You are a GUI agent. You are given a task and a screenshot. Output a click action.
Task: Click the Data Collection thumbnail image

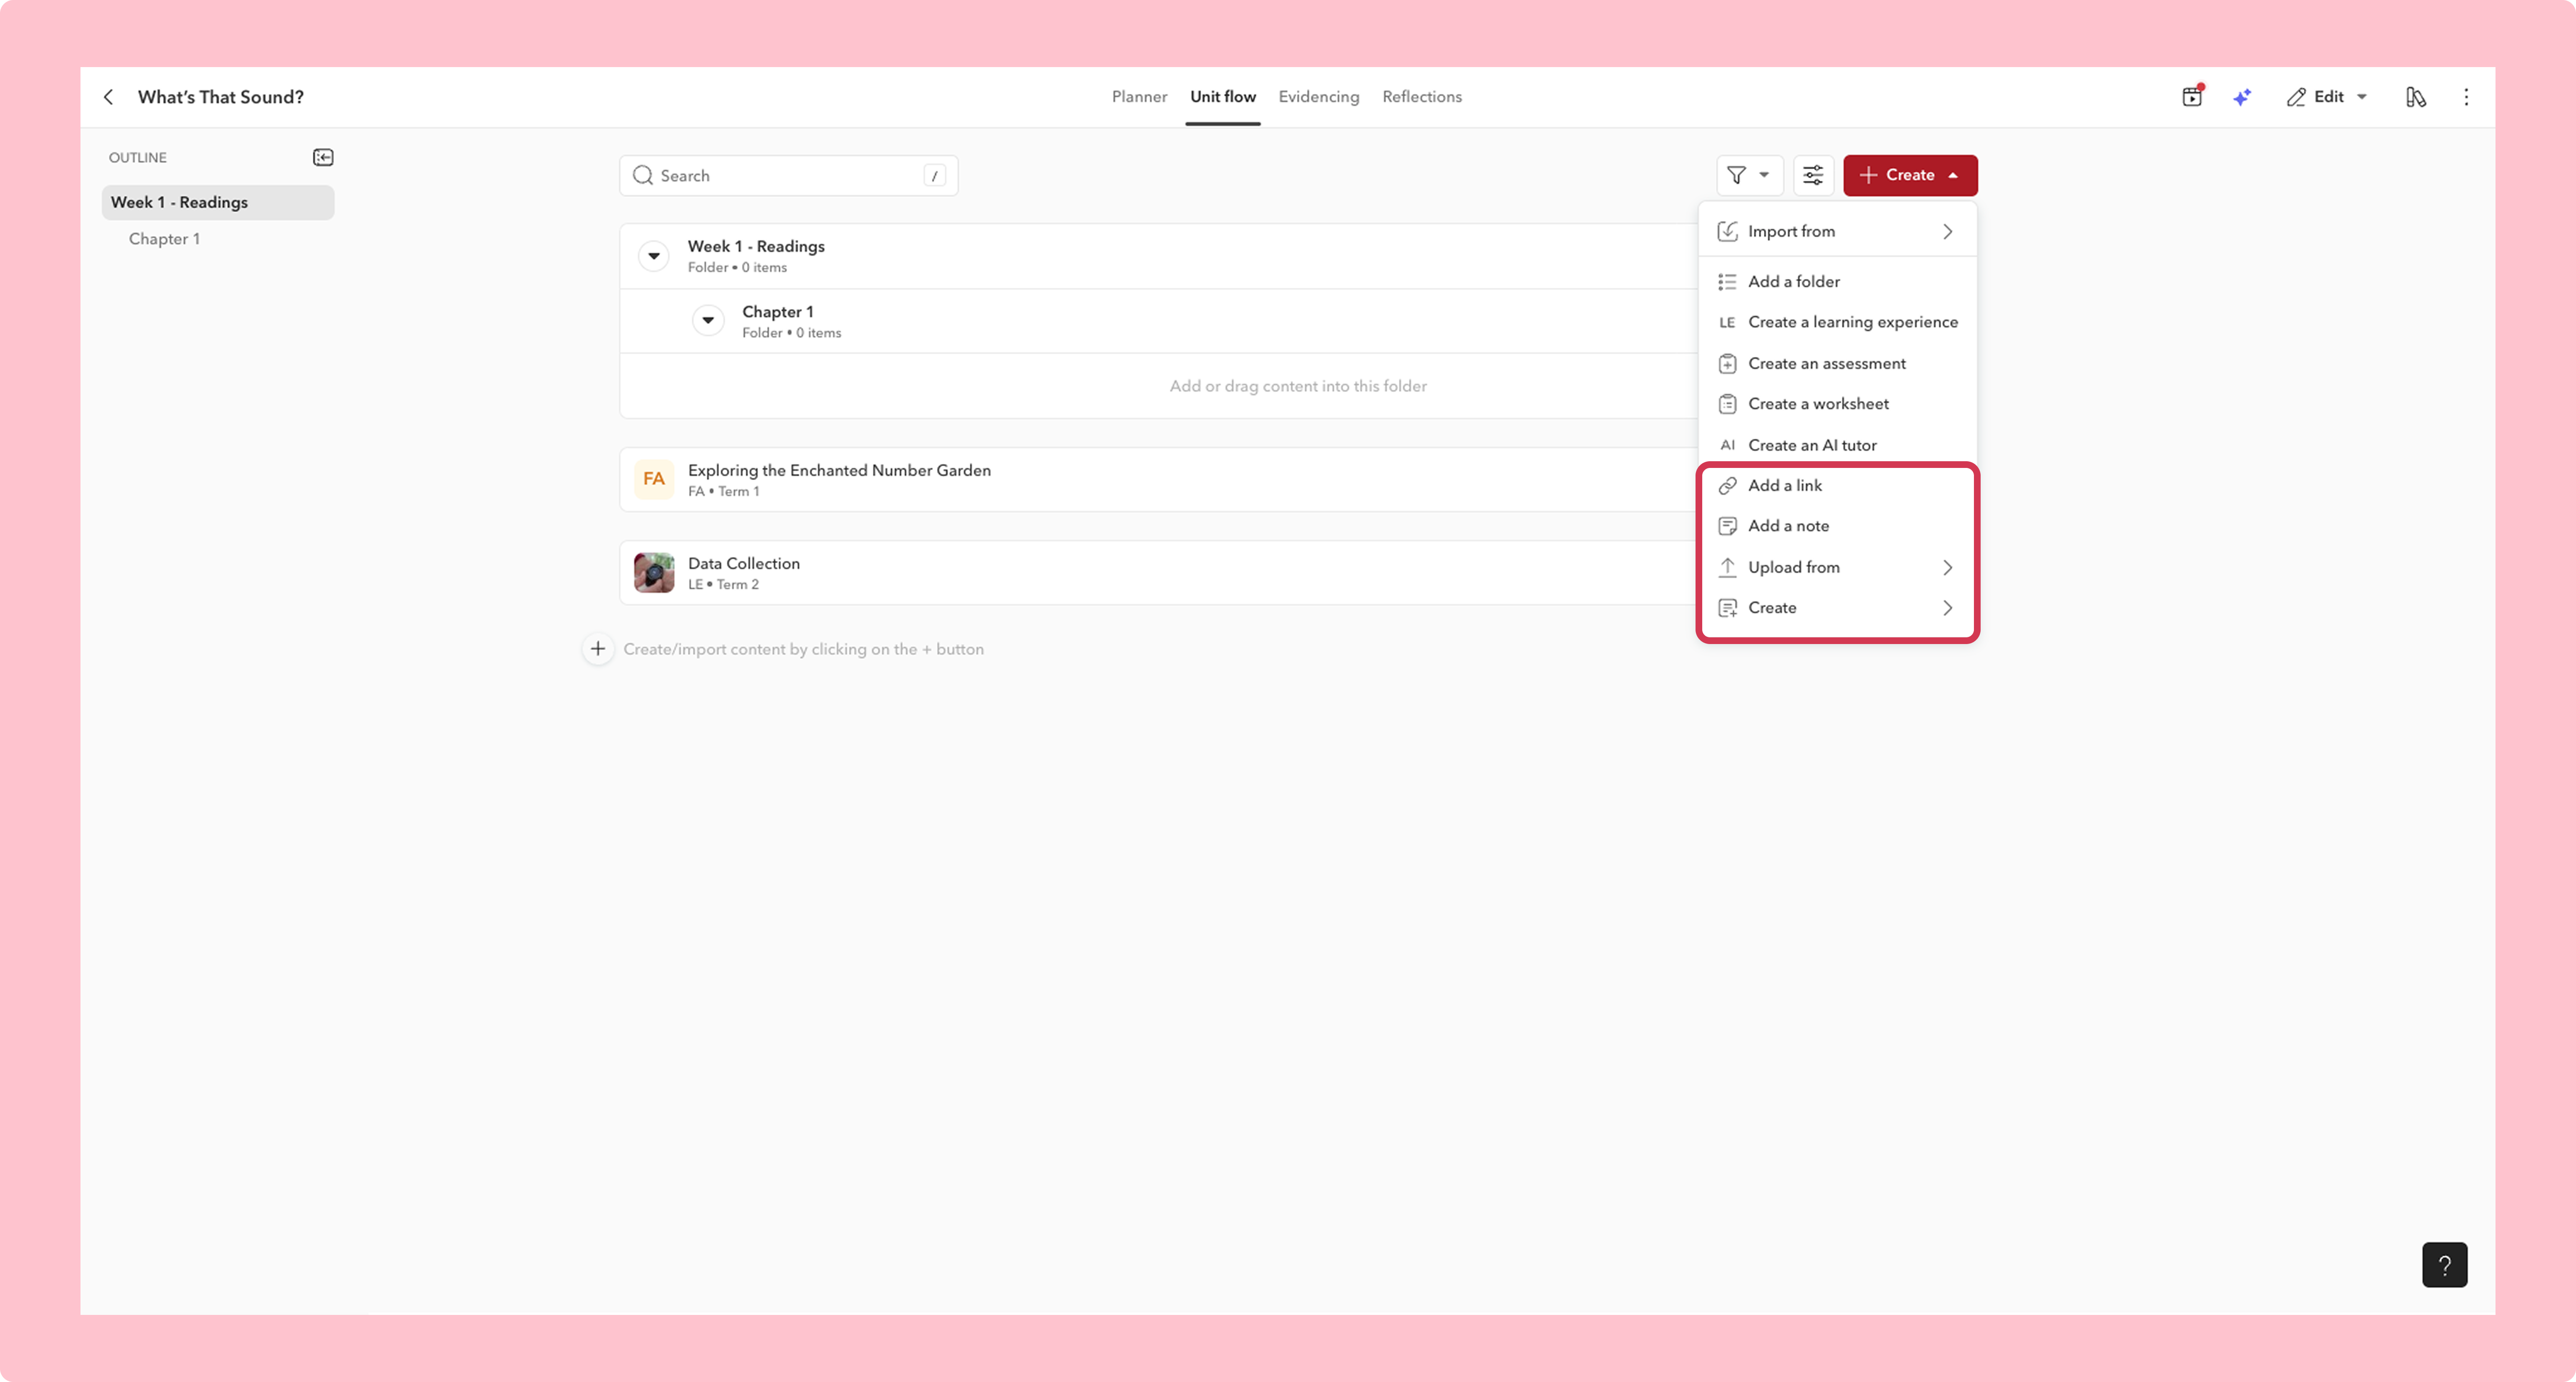click(654, 573)
